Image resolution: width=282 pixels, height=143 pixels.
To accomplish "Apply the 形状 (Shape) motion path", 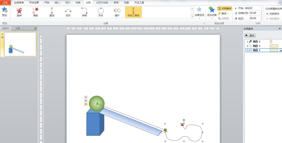I will 101,12.
